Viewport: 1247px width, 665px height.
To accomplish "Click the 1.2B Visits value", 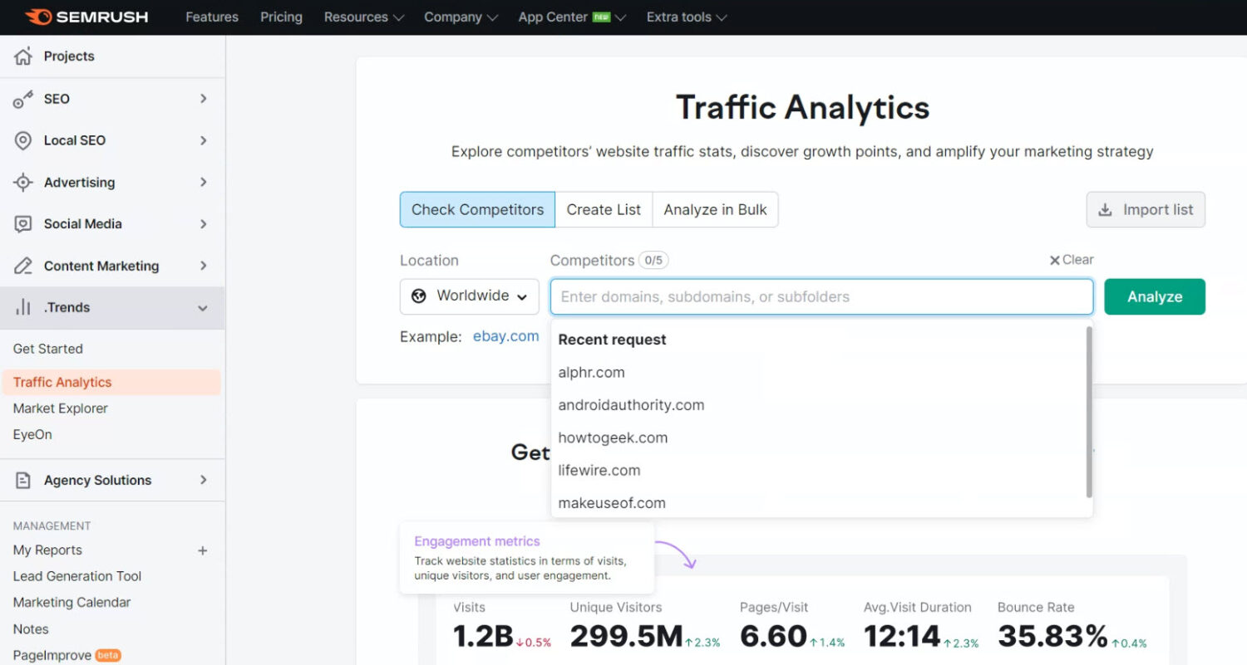I will pyautogui.click(x=483, y=637).
